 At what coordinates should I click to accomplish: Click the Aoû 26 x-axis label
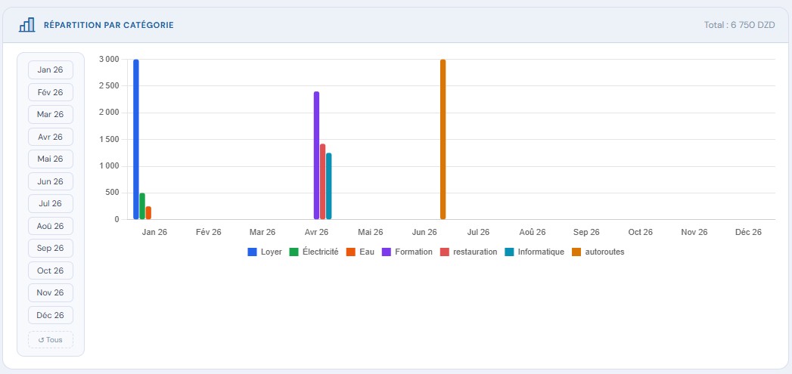(533, 232)
